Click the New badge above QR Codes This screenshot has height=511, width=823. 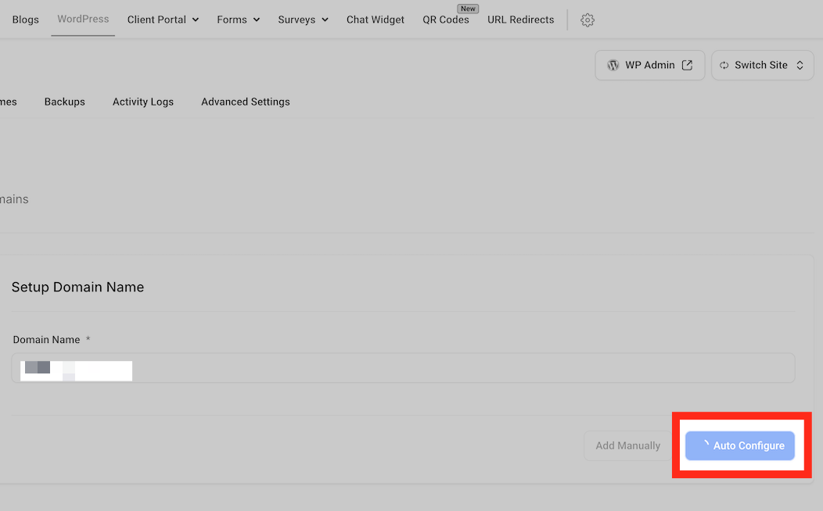click(x=468, y=9)
